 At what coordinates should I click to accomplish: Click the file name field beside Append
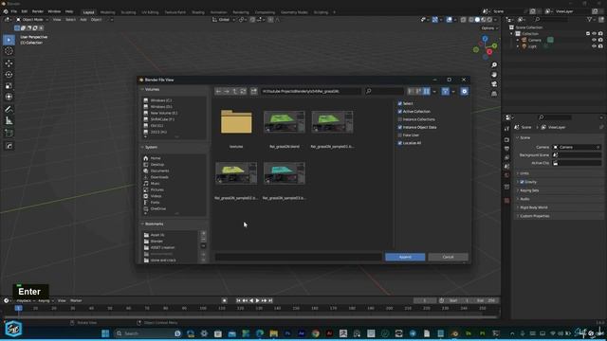pyautogui.click(x=299, y=257)
